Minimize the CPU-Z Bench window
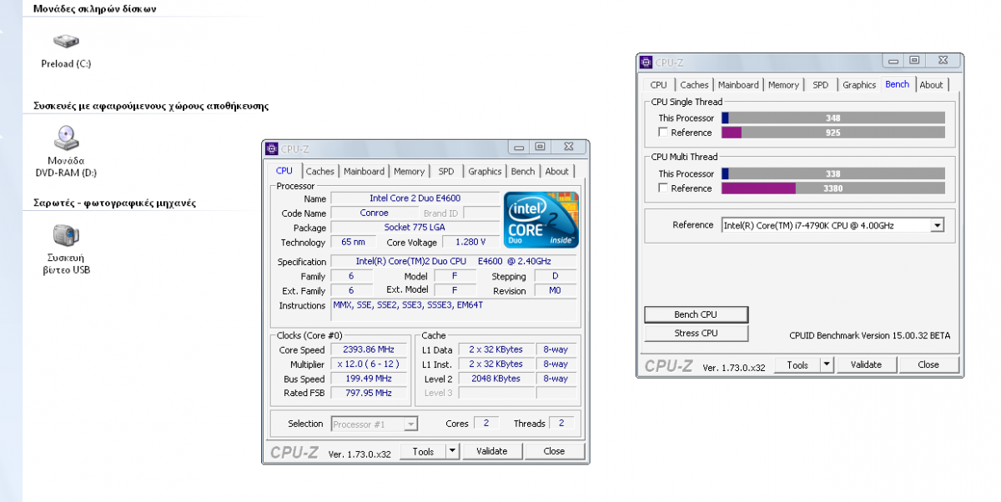Screen dimensions: 1001x502 coord(894,61)
